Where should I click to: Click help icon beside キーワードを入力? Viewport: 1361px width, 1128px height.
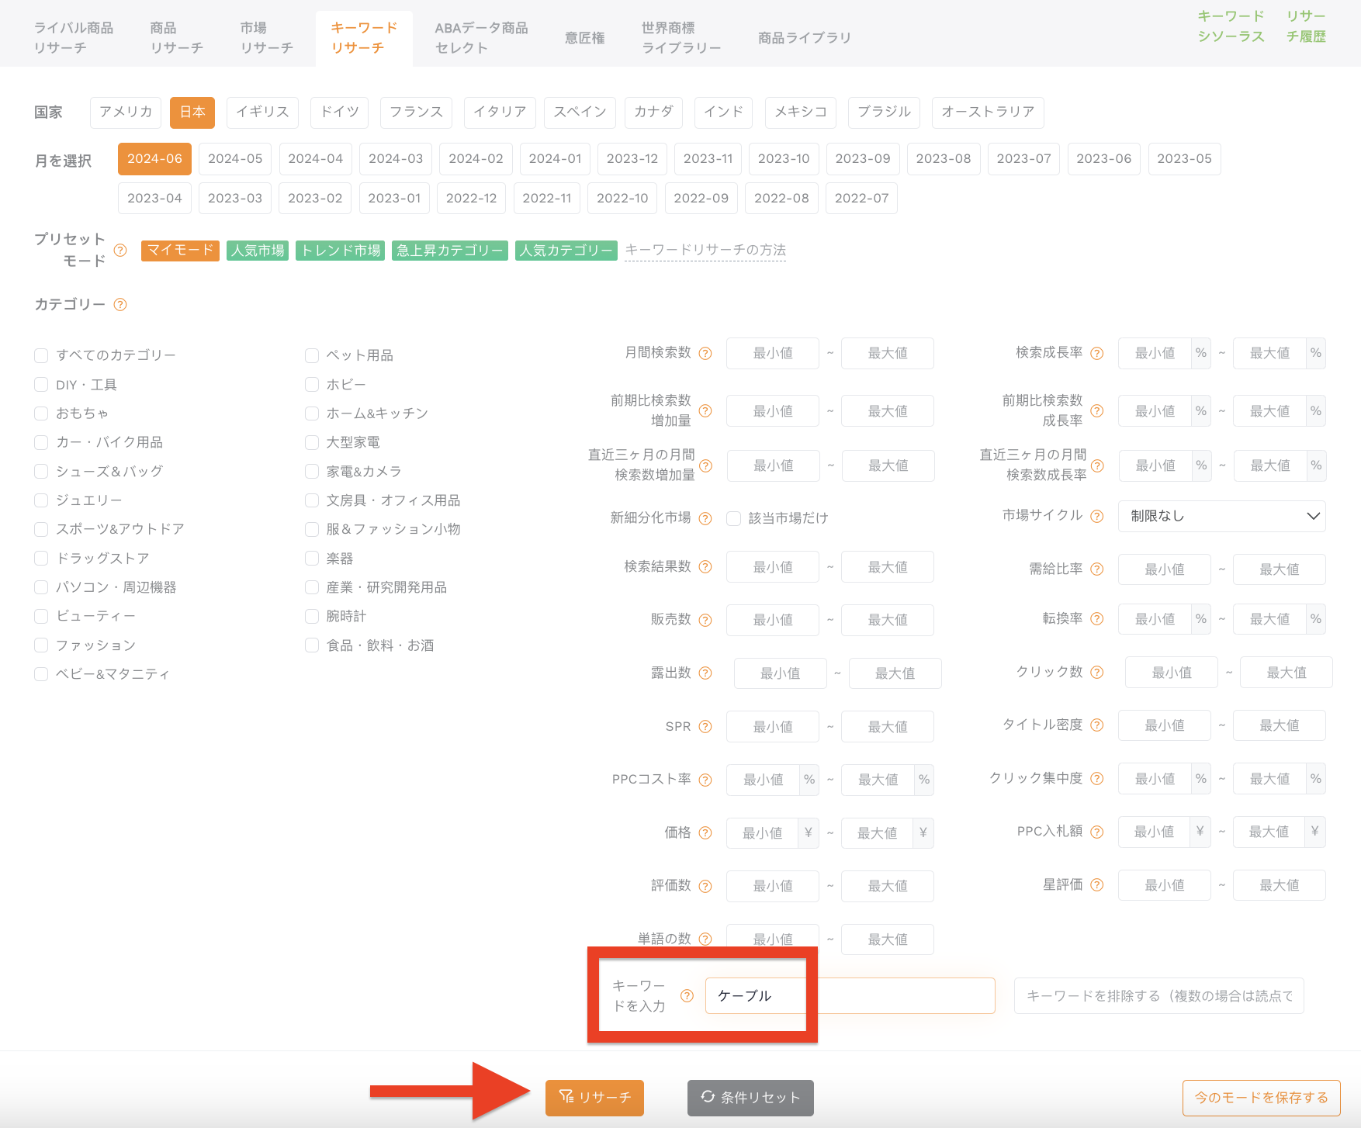[687, 996]
